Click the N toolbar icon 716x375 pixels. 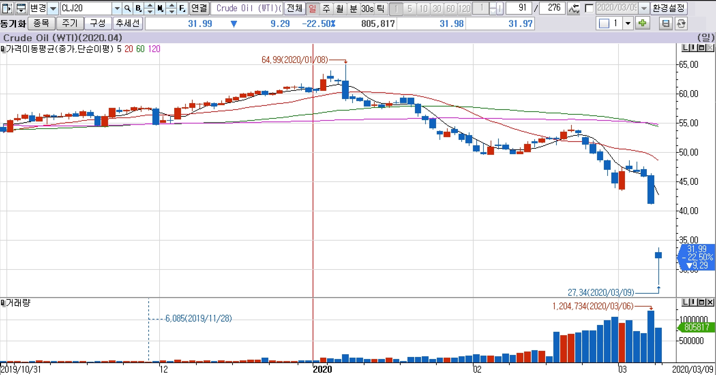click(x=160, y=8)
